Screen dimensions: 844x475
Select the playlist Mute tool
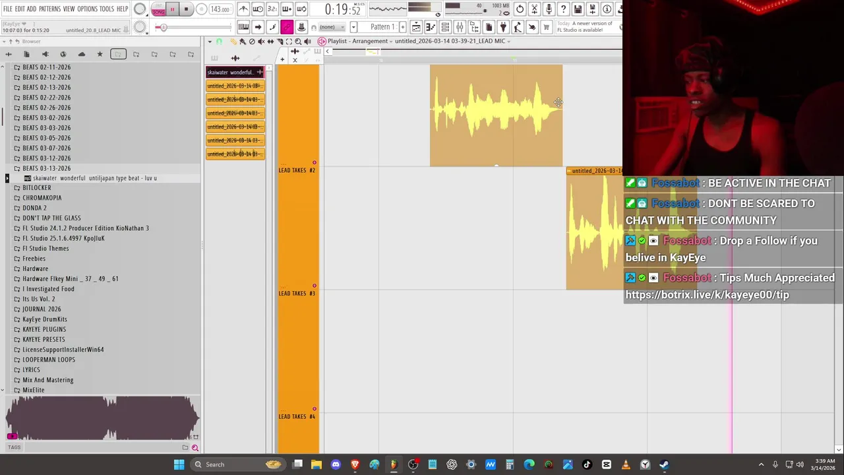(261, 42)
